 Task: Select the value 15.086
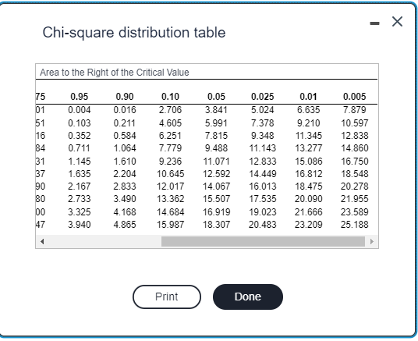click(x=309, y=162)
